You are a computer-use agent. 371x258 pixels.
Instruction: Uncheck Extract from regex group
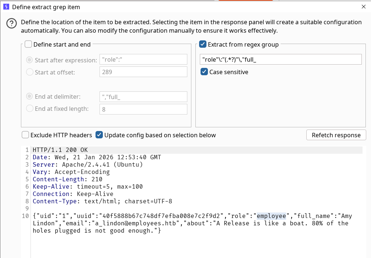pyautogui.click(x=203, y=44)
